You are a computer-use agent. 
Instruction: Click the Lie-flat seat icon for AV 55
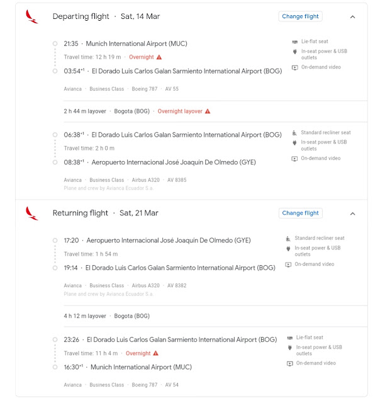click(x=295, y=42)
